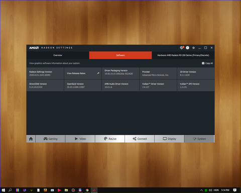Open the Video section

pyautogui.click(x=80, y=139)
